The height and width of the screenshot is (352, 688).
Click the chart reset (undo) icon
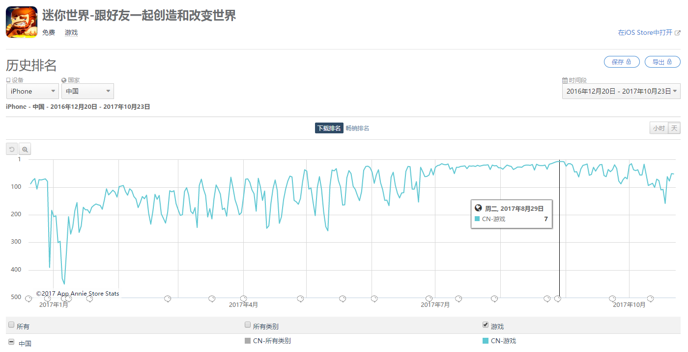(x=12, y=149)
